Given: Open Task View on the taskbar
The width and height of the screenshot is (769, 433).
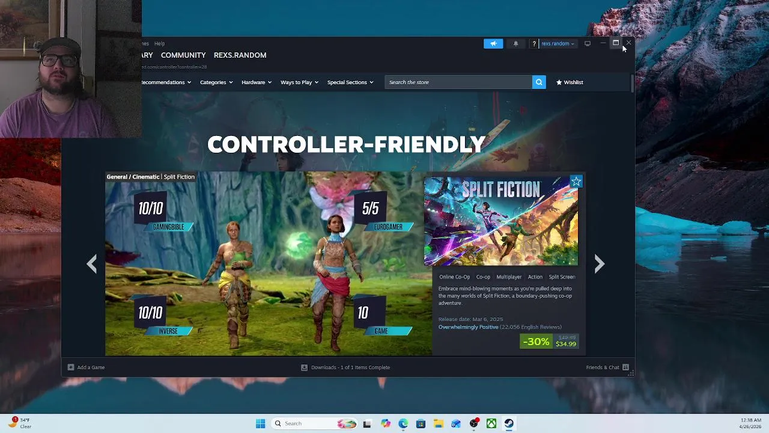Looking at the screenshot, I should tap(367, 423).
